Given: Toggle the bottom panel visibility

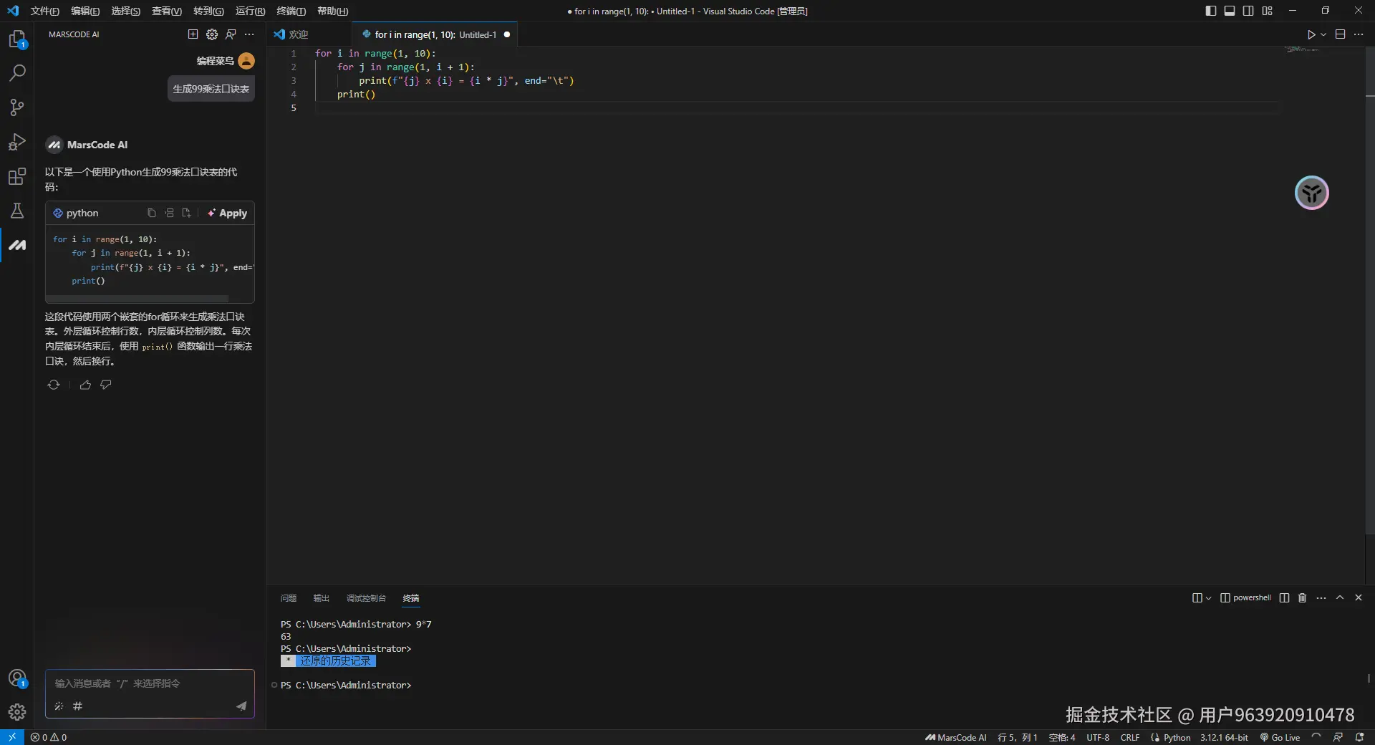Looking at the screenshot, I should (x=1229, y=11).
